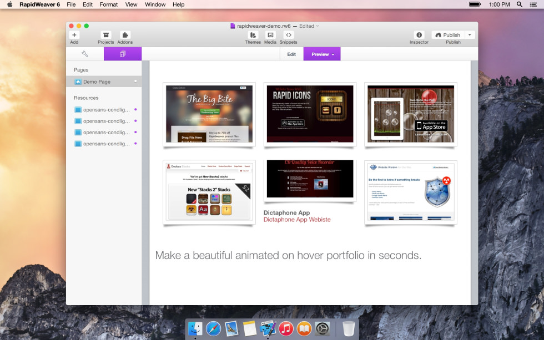Open the App Store bubbles thumbnail
544x340 pixels.
411,114
